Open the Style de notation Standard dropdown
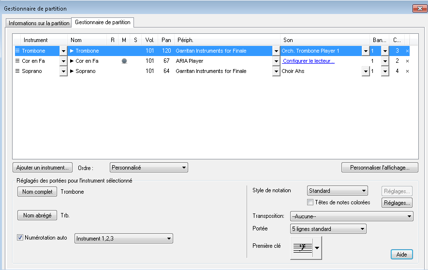This screenshot has width=428, height=270. 338,191
